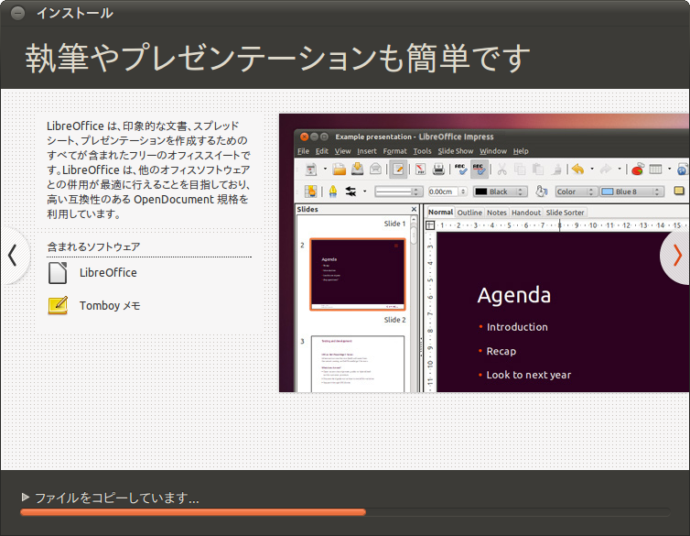
Task: Click the Tomboy notes icon
Action: pyautogui.click(x=58, y=305)
